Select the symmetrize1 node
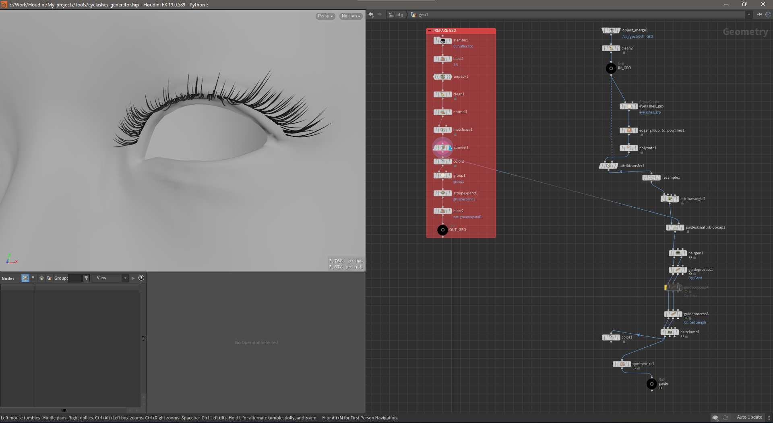 coord(622,364)
